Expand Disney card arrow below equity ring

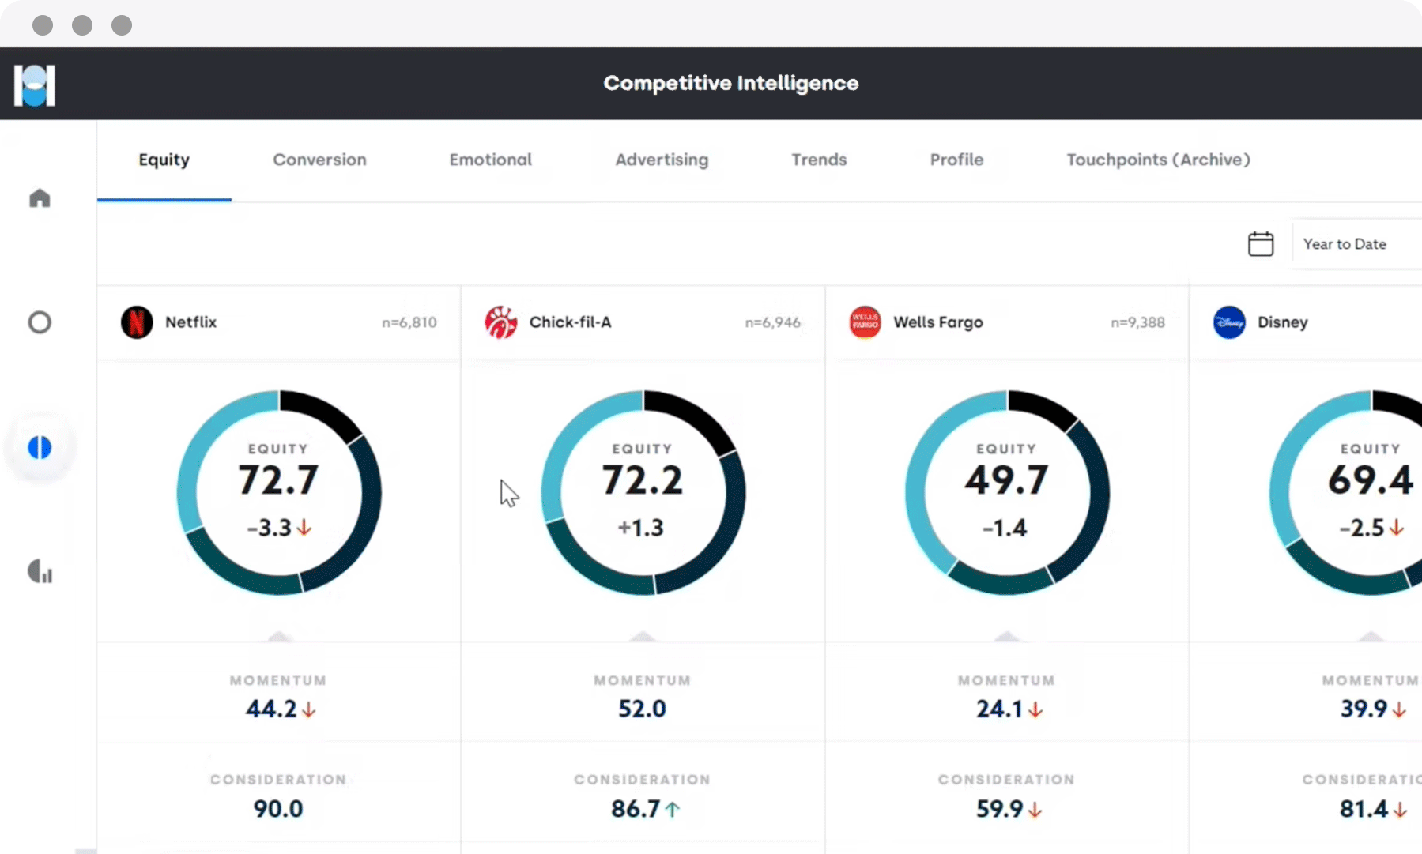(1371, 636)
